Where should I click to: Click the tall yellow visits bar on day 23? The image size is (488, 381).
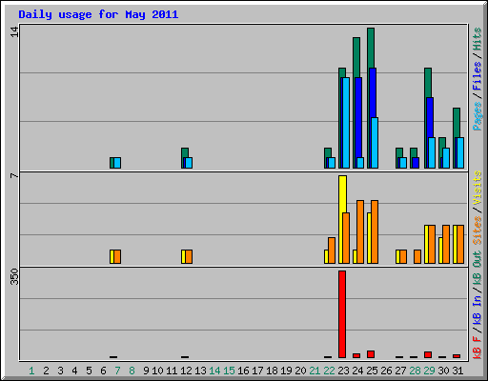pos(342,193)
